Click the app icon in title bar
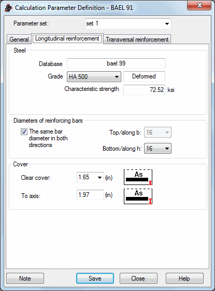 pos(8,8)
